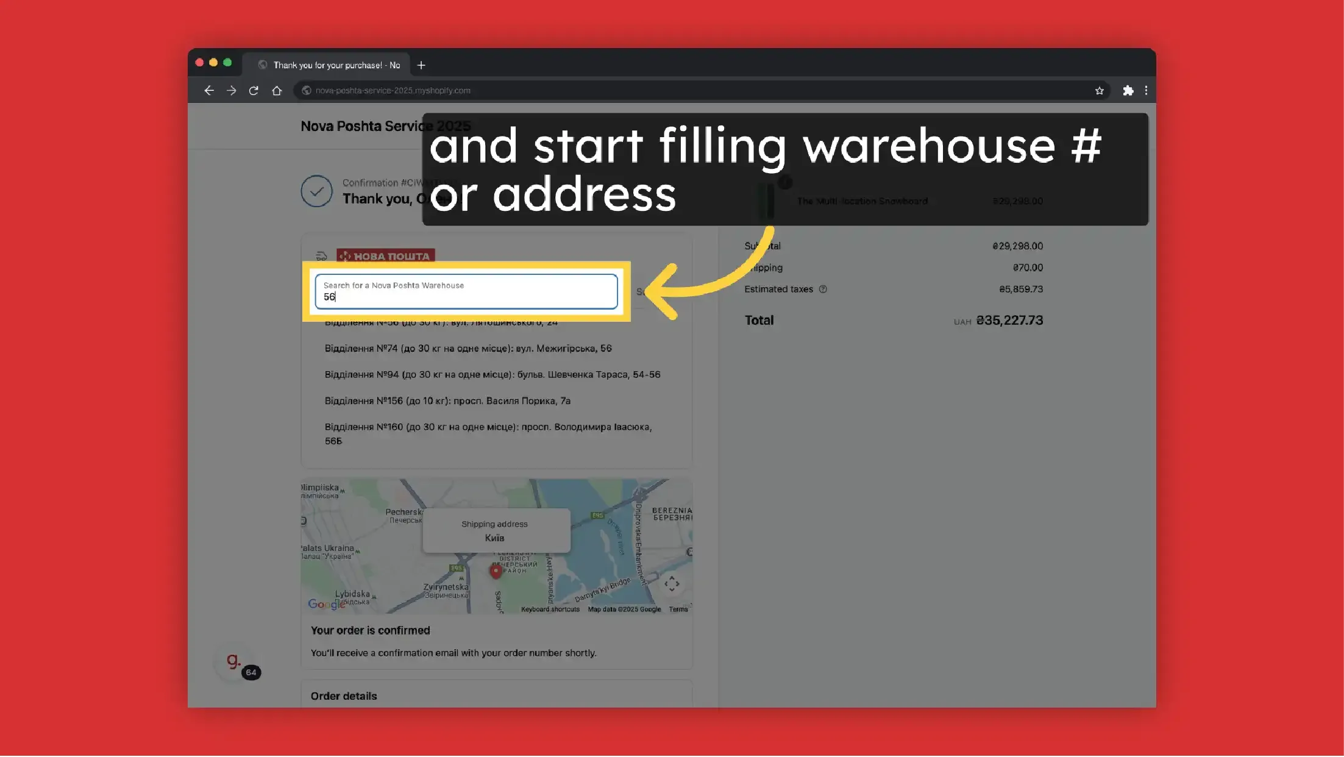
Task: Pick Відділення №156 Василя Порика option
Action: click(447, 401)
